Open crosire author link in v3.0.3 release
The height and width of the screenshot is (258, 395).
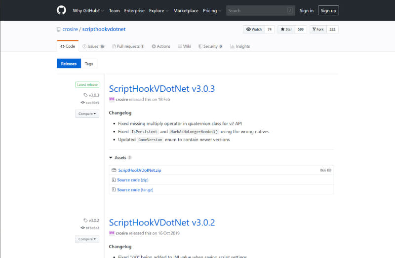point(121,100)
